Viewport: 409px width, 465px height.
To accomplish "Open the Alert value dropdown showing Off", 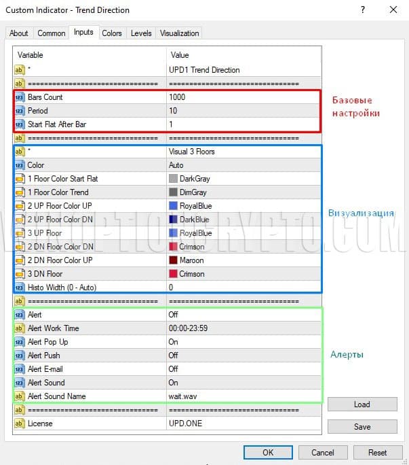I will click(243, 315).
